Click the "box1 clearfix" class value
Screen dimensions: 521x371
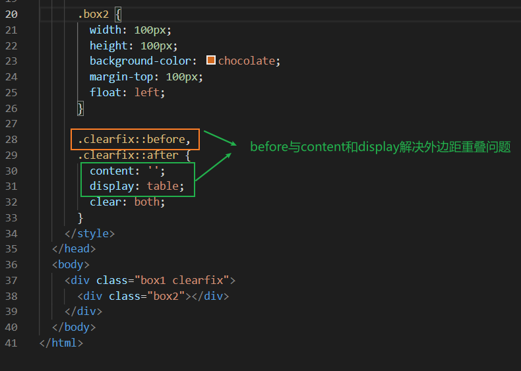(182, 280)
